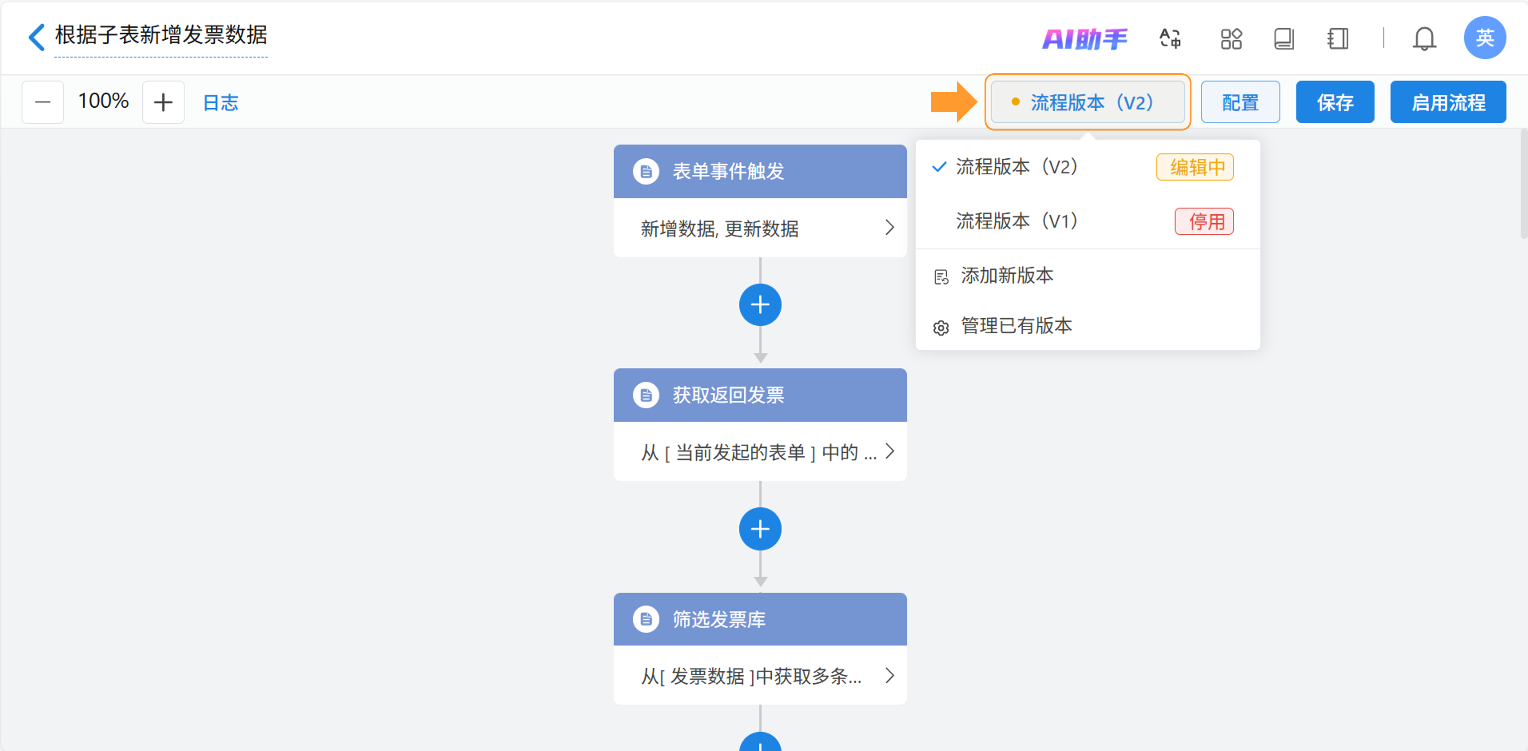Viewport: 1528px width, 751px height.
Task: Select 流程版本 (V1) from the list
Action: tap(1017, 221)
